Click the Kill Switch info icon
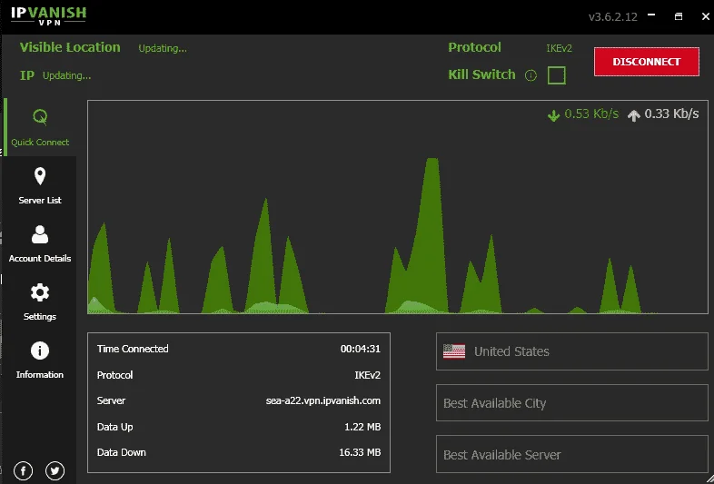The image size is (714, 484). click(531, 75)
